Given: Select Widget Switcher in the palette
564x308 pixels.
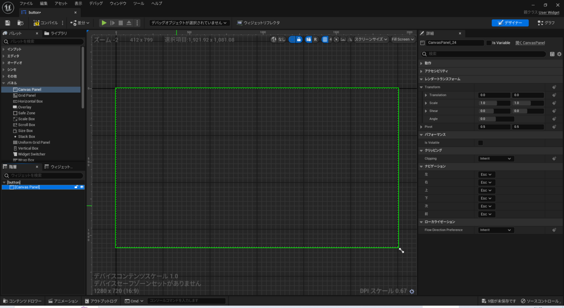Looking at the screenshot, I should [x=31, y=154].
